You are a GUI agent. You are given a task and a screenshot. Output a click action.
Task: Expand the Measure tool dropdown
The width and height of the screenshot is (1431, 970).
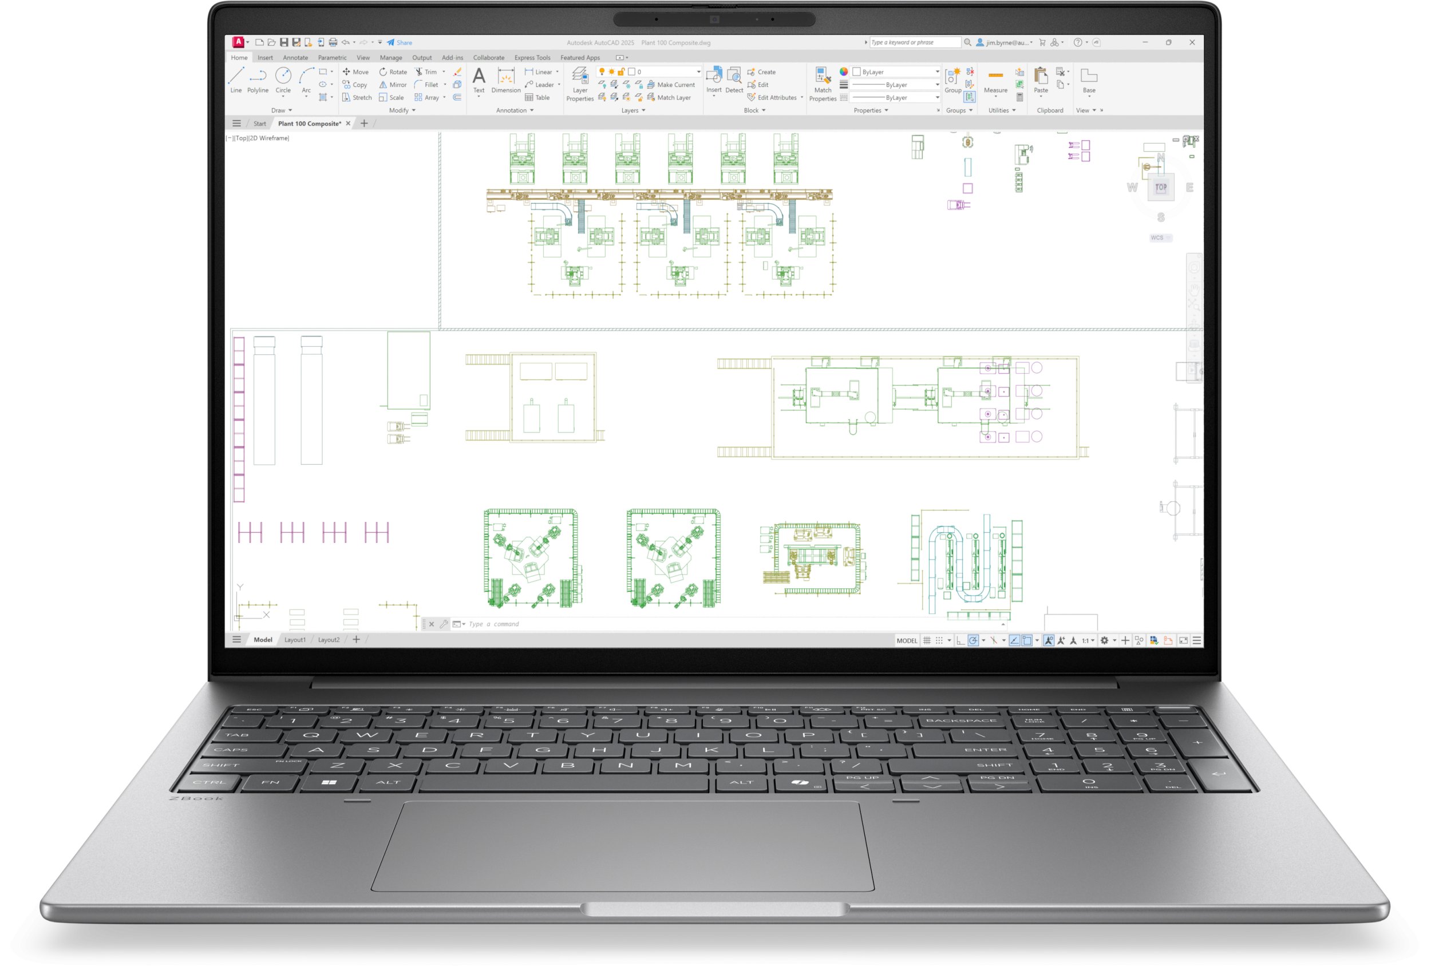click(995, 97)
